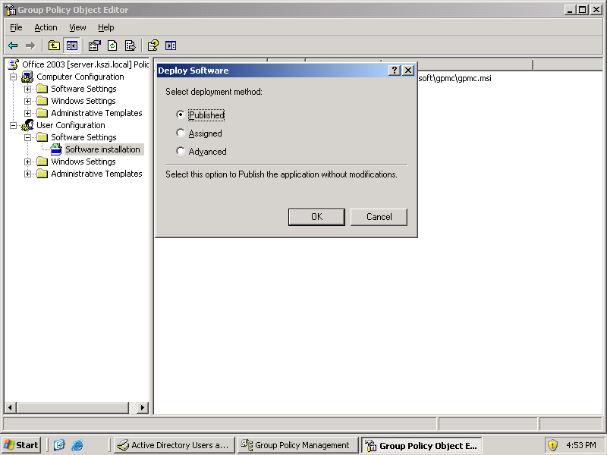
Task: Click the dialog's question mark help button
Action: 394,70
